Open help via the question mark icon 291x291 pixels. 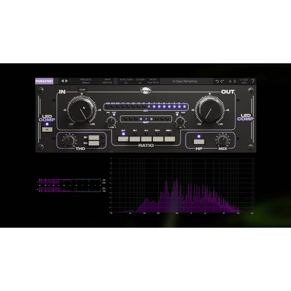pyautogui.click(x=253, y=81)
